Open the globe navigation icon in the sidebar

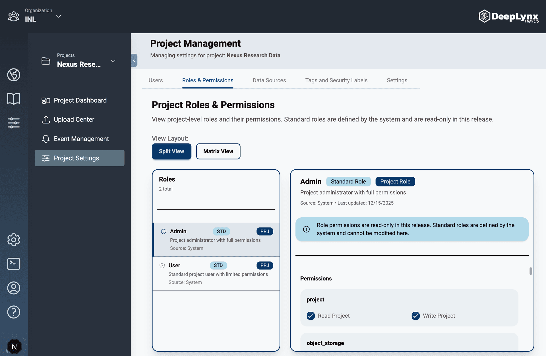(14, 75)
